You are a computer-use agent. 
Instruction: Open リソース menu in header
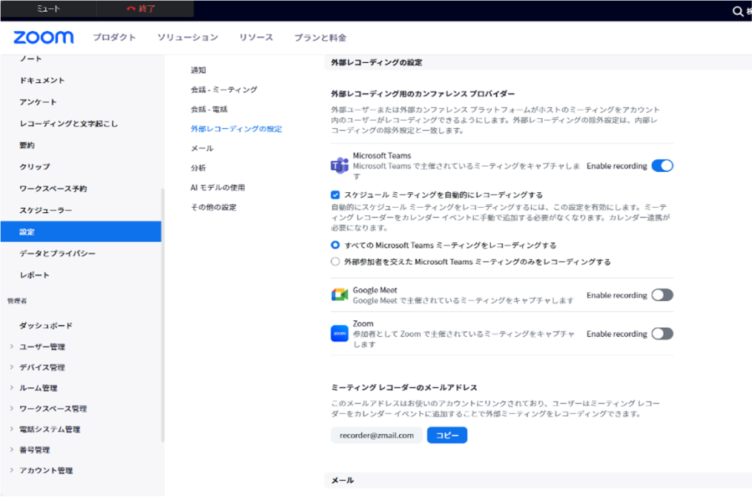click(x=256, y=37)
